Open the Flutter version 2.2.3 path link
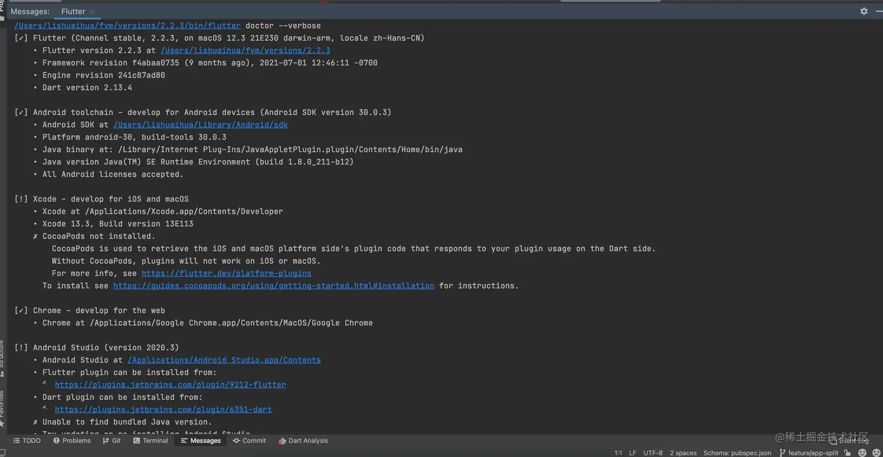883x457 pixels. [x=245, y=51]
